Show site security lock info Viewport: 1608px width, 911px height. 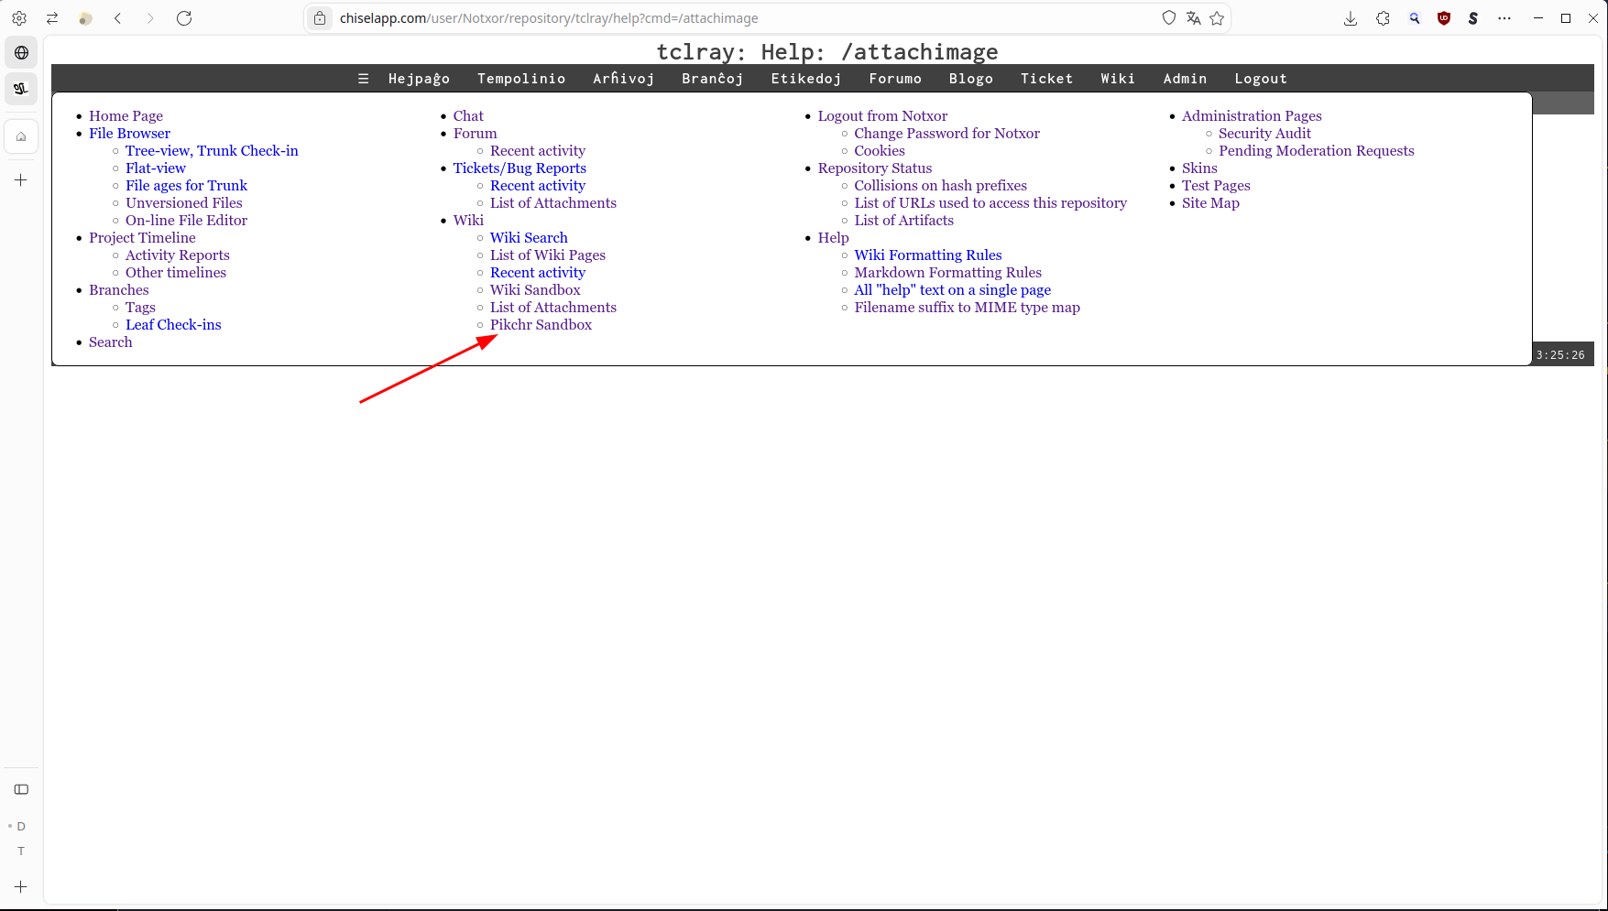[319, 18]
